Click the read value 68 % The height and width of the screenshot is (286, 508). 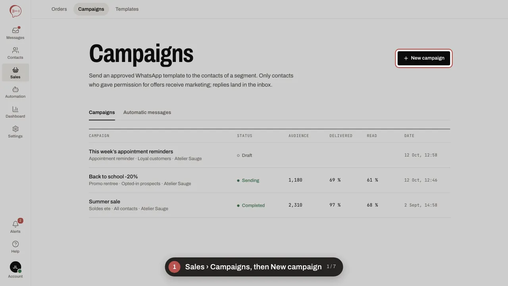click(372, 205)
